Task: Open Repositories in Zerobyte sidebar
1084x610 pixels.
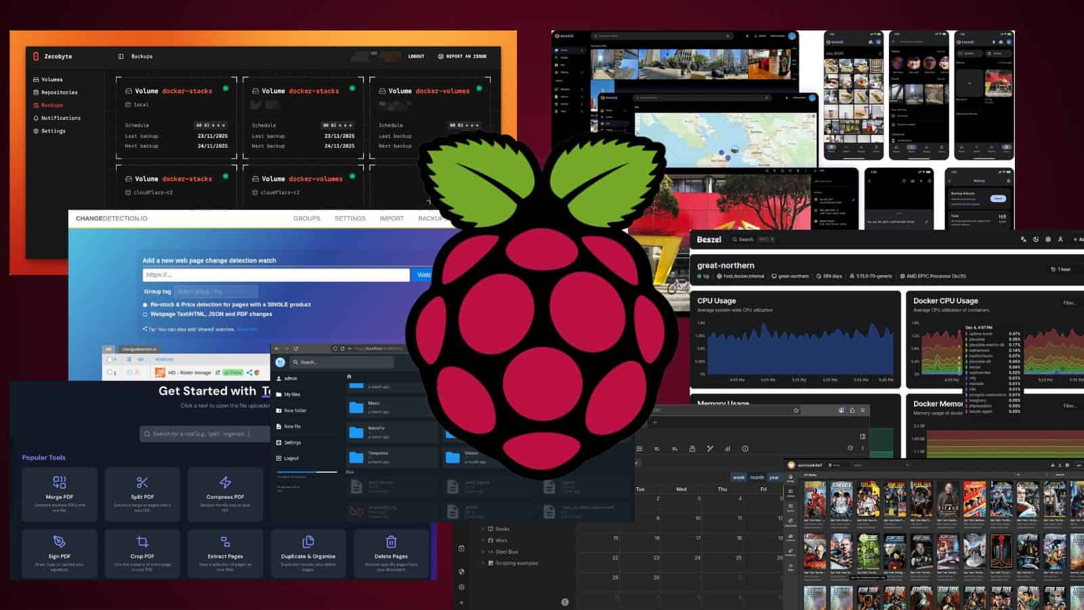Action: click(x=55, y=92)
